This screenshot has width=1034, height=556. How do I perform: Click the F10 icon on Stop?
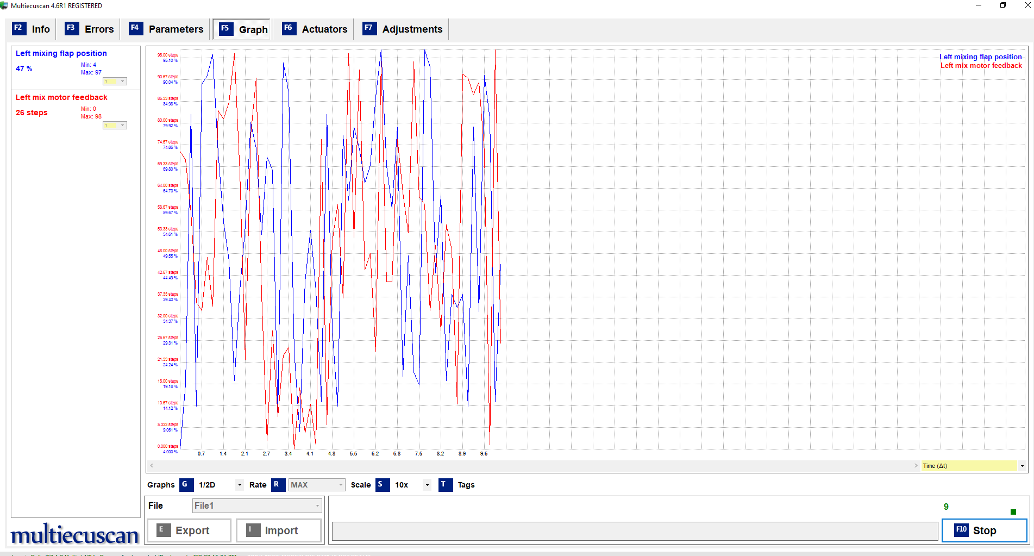pos(961,530)
